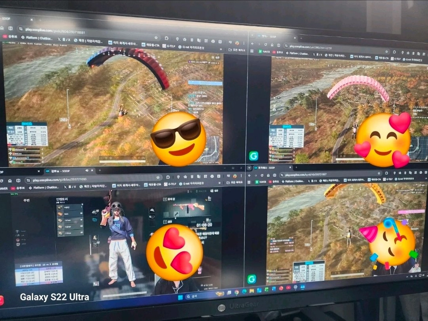Click the Windows Start button on taskbar
This screenshot has width=428, height=321.
pos(180,297)
